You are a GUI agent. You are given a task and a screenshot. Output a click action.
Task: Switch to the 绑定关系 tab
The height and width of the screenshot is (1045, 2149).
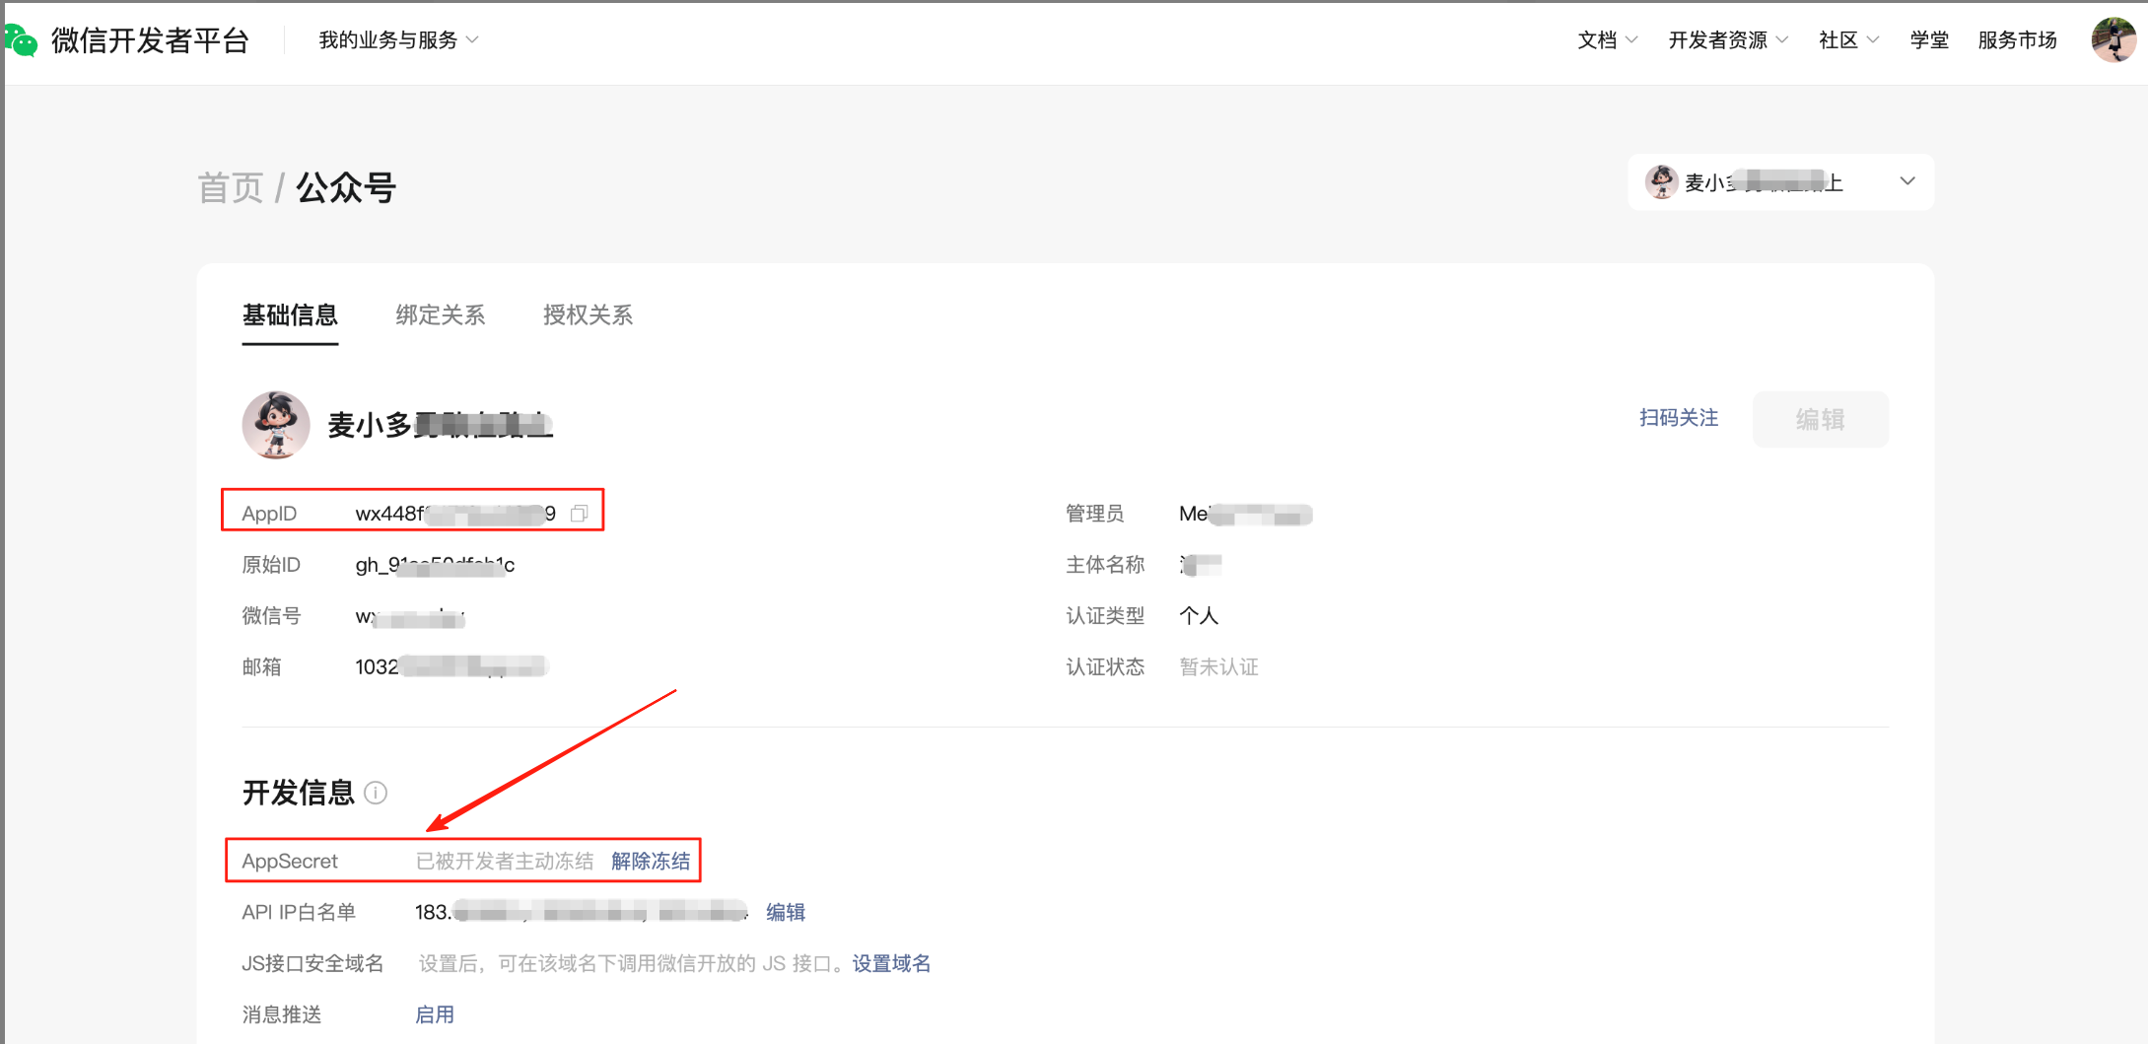441,315
